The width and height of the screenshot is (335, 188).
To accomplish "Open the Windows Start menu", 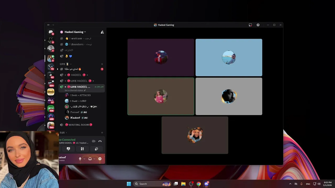I will click(129, 184).
